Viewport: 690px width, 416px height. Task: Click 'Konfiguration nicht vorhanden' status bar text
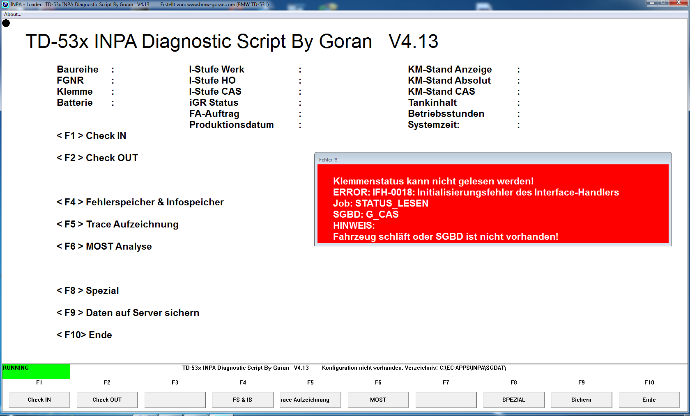[x=414, y=368]
